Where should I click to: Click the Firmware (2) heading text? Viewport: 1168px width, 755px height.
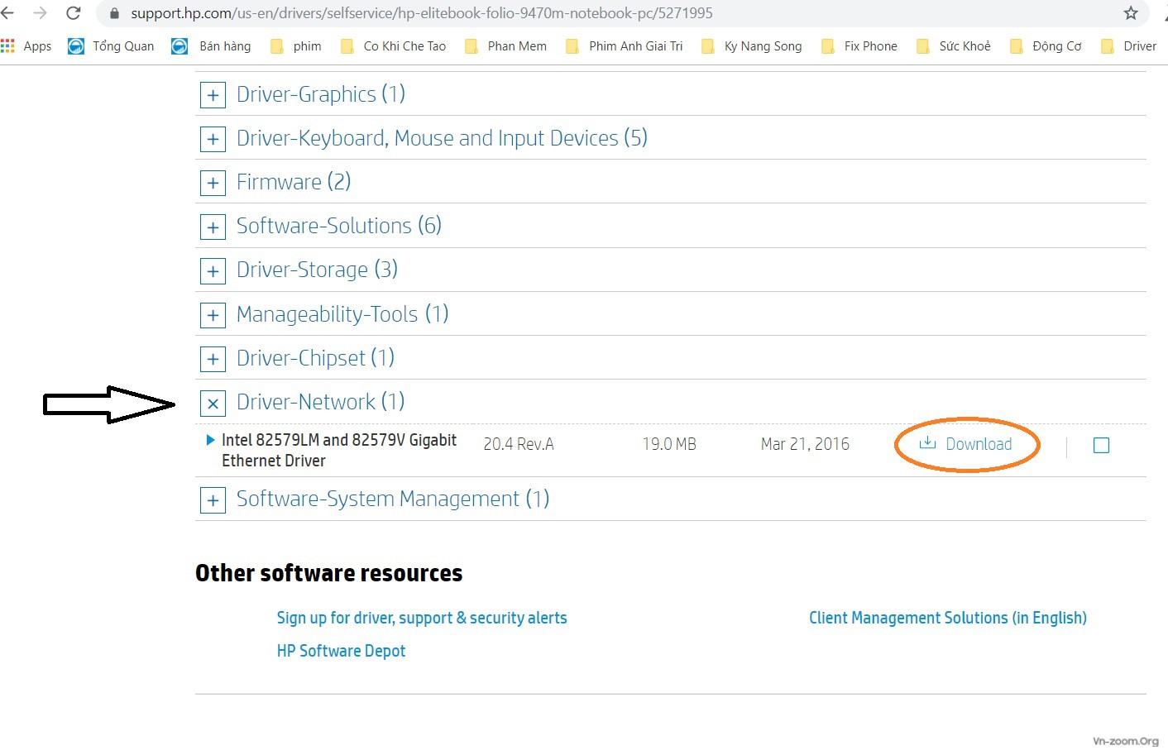pos(294,182)
